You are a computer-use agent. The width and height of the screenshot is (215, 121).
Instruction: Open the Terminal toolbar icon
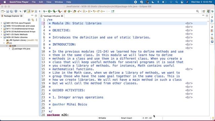click(16, 11)
